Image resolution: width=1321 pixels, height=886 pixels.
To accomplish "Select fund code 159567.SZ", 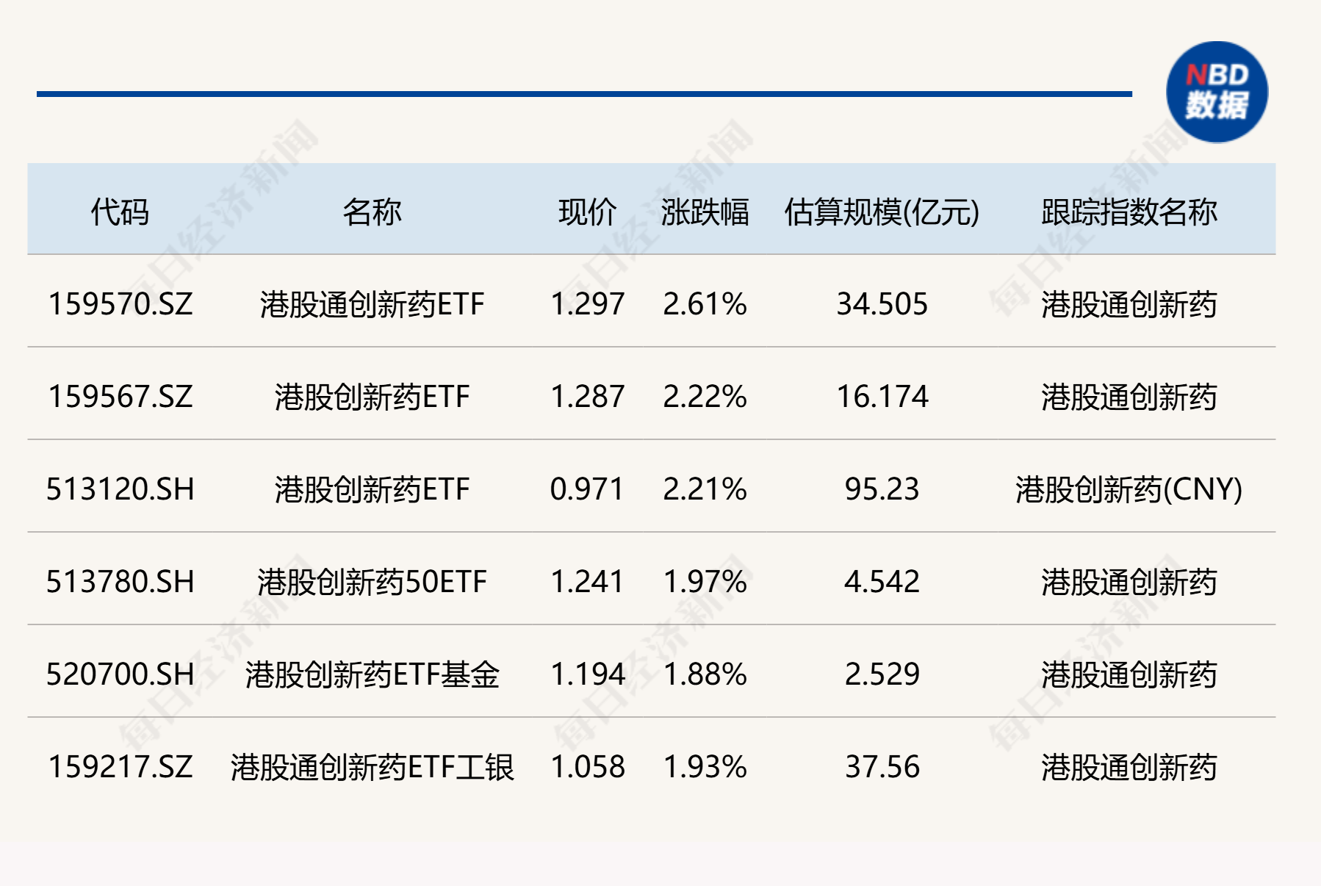I will [x=120, y=397].
